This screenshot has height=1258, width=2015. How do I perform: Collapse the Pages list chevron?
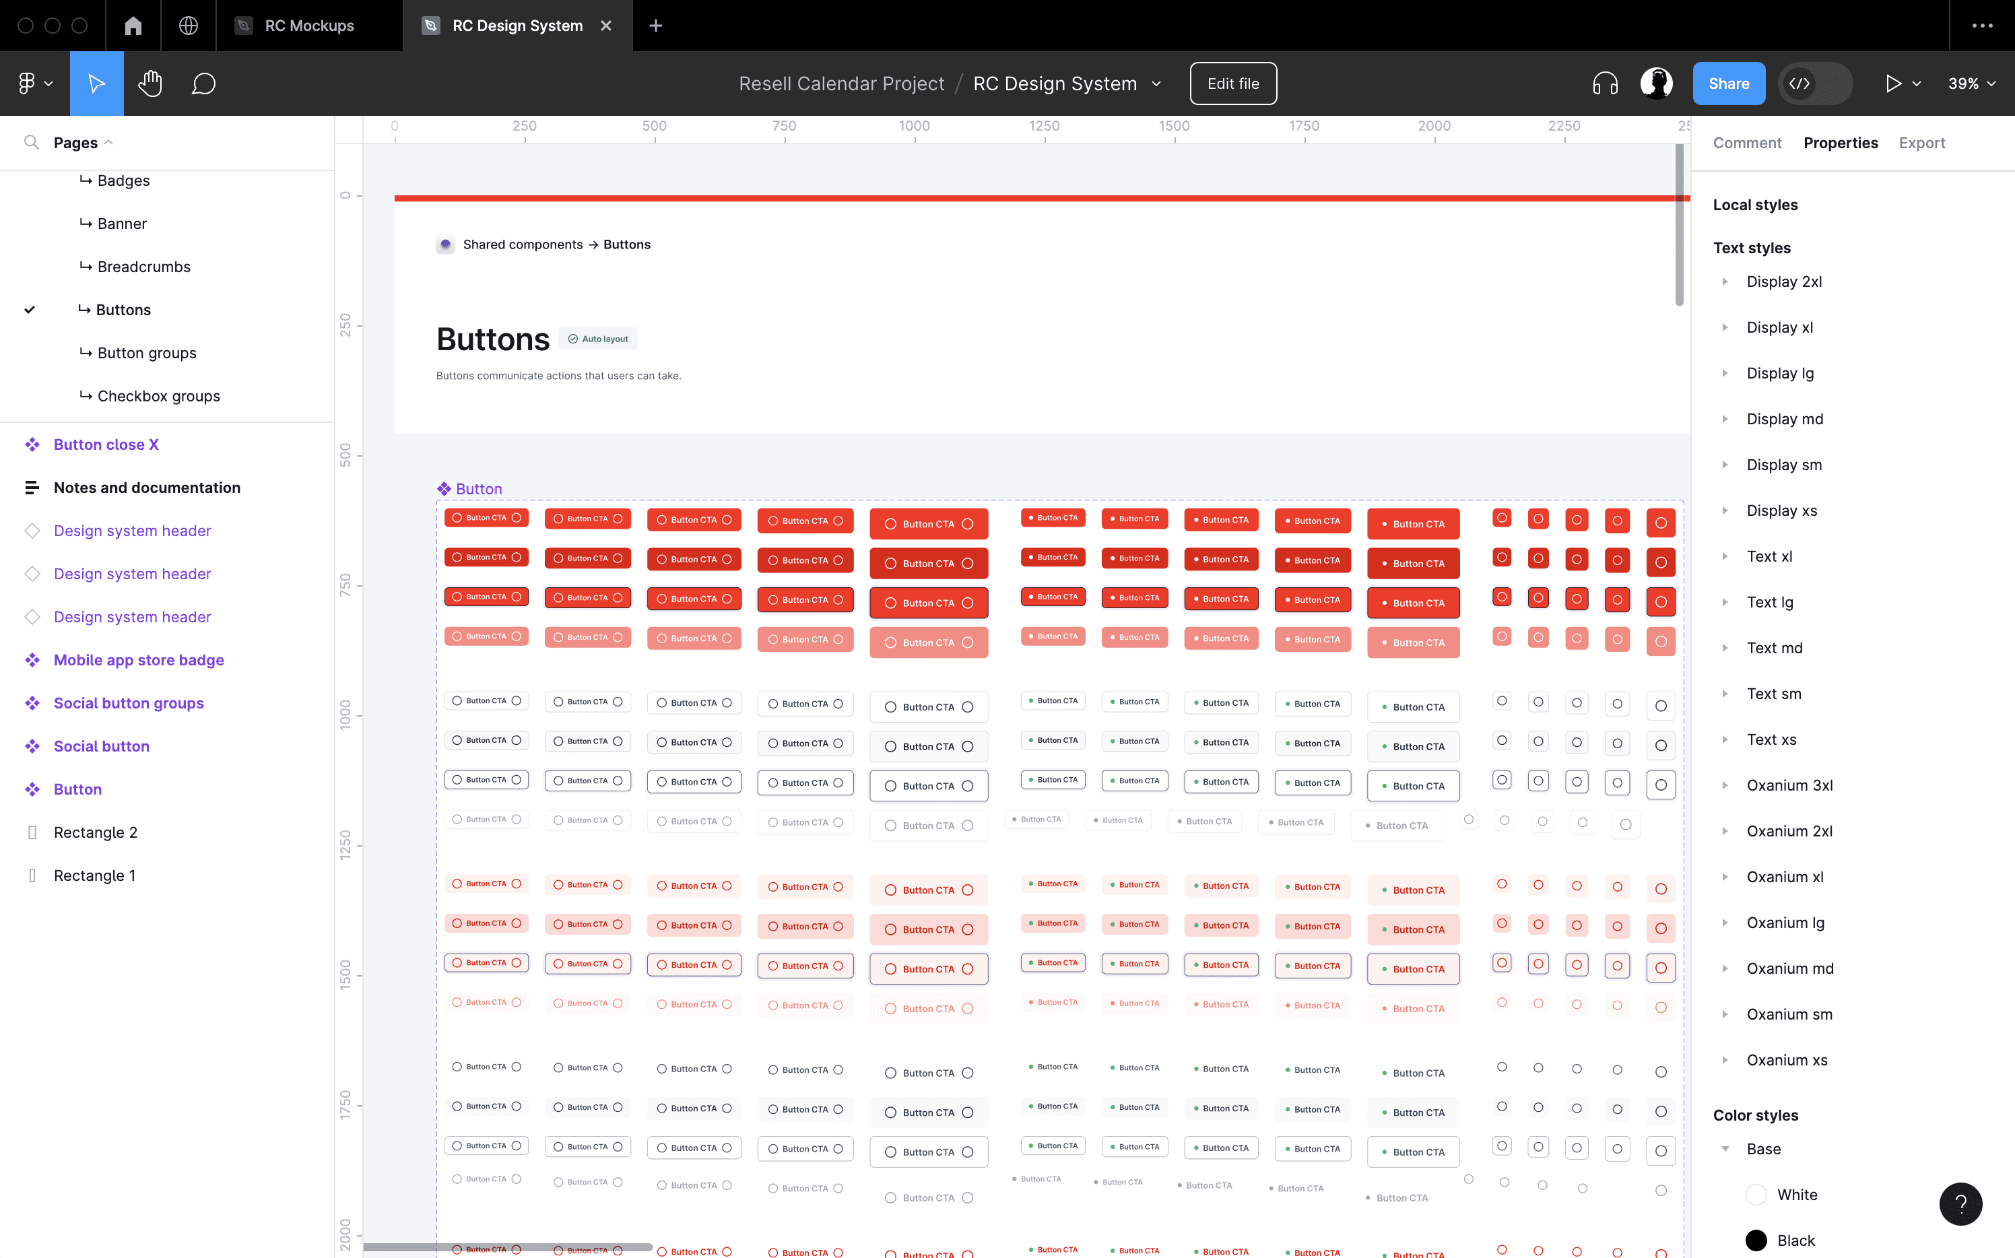click(109, 142)
